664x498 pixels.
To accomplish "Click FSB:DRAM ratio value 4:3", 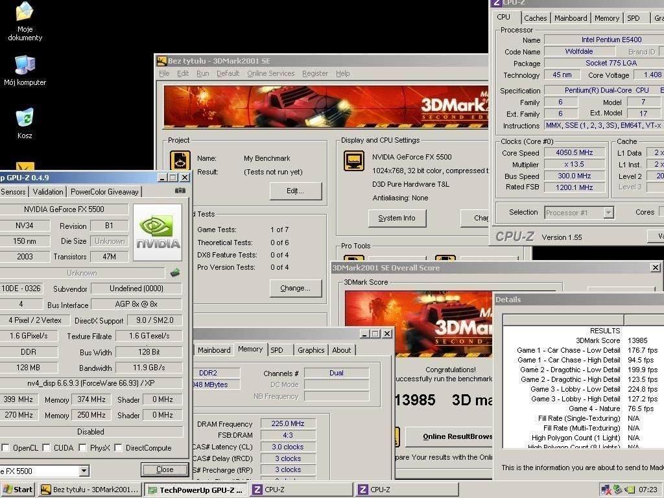I will click(x=288, y=435).
